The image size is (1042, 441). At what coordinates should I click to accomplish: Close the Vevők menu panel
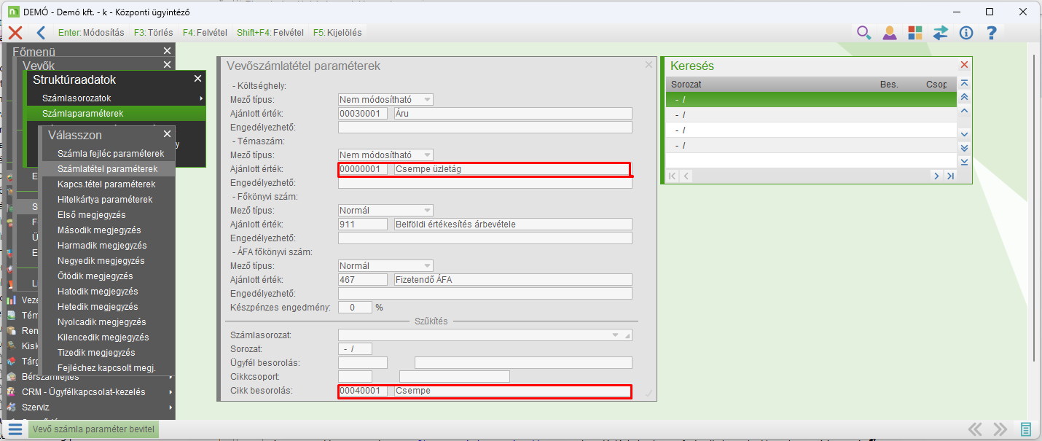click(x=167, y=65)
